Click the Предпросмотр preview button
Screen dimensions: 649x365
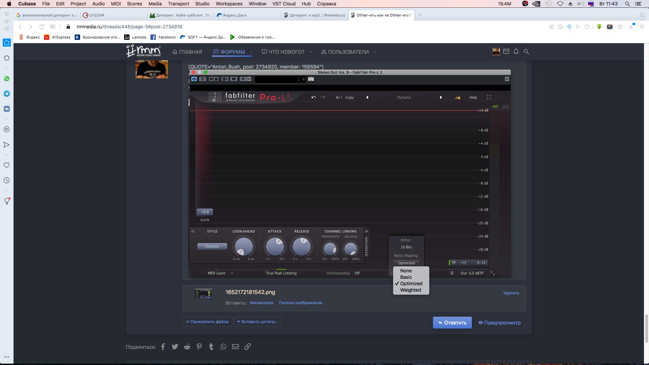499,323
